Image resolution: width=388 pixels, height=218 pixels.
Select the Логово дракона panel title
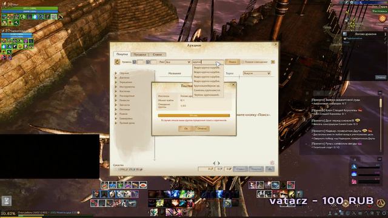click(x=366, y=34)
